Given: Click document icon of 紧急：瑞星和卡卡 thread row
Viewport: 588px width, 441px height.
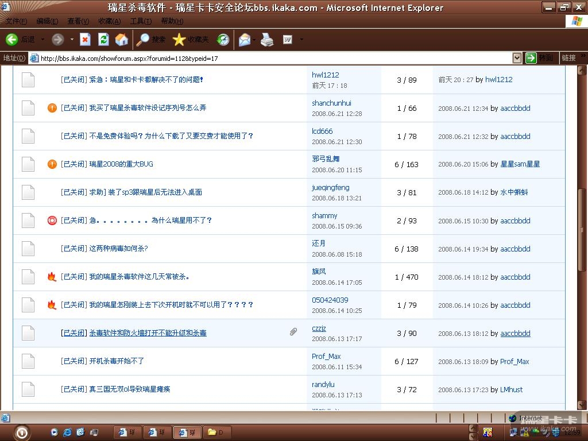Looking at the screenshot, I should coord(28,79).
